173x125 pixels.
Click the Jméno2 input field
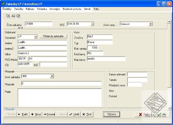tap(42, 48)
